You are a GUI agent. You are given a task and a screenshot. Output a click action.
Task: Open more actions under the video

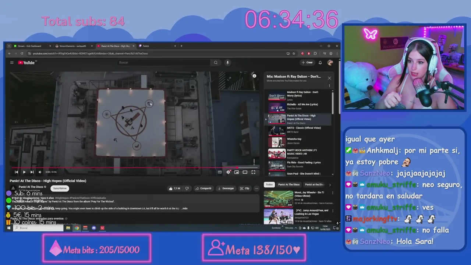pyautogui.click(x=256, y=188)
